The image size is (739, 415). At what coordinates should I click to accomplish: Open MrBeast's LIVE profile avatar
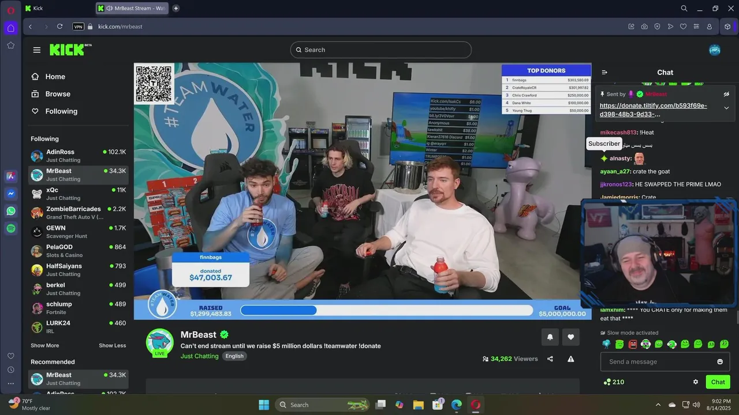(160, 343)
